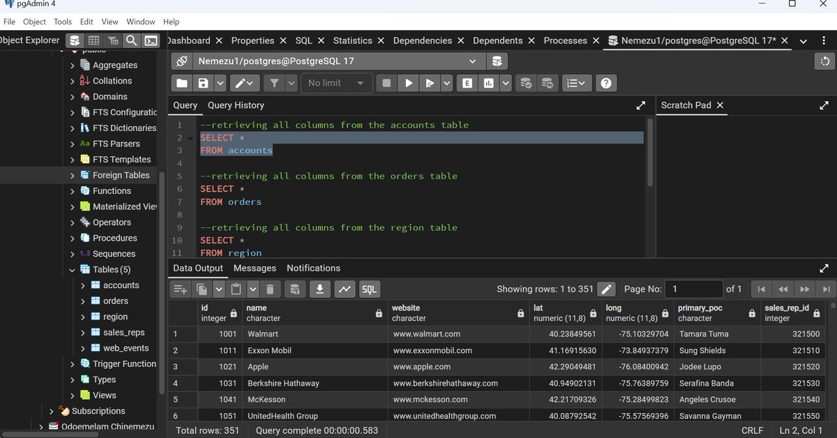
Task: Expand the accounts table node
Action: (84, 285)
